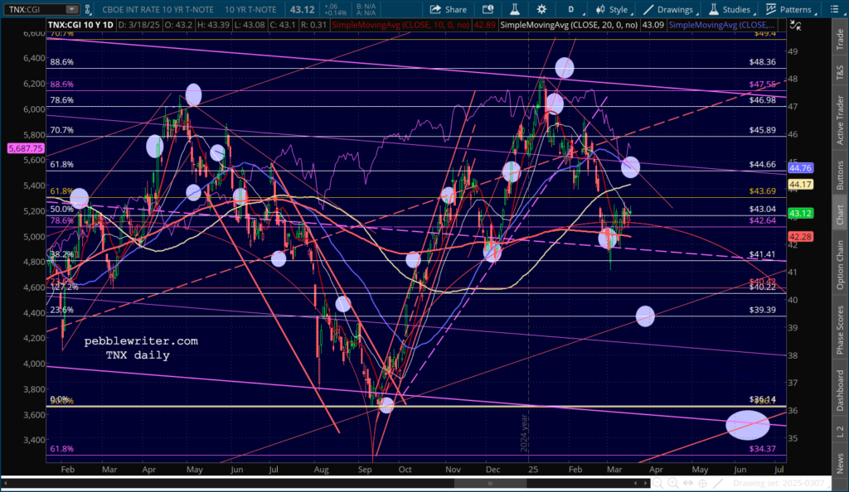Click the $48.36 Fibonacci level label
Image resolution: width=849 pixels, height=492 pixels.
coord(763,62)
